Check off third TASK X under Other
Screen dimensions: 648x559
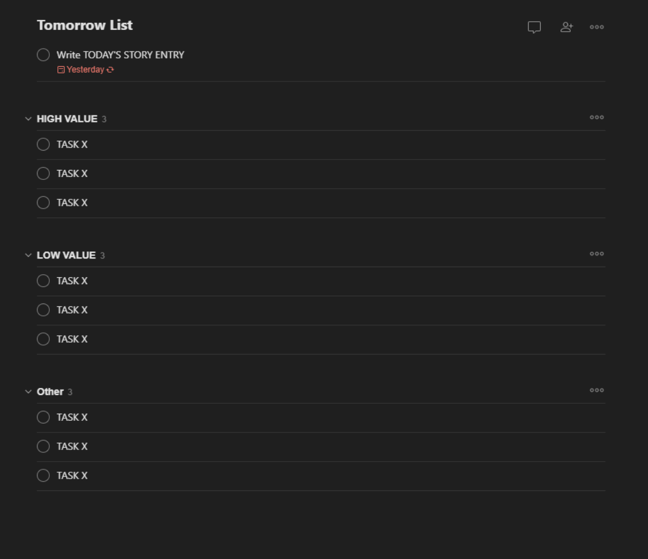[43, 476]
